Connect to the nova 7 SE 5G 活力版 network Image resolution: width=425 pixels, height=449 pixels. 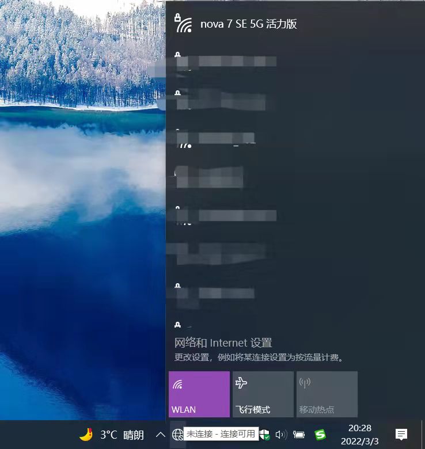click(295, 24)
